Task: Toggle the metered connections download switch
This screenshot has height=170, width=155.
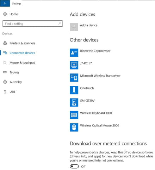Action: 74,166
